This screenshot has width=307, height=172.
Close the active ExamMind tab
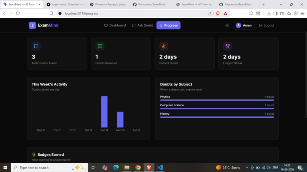pos(39,4)
